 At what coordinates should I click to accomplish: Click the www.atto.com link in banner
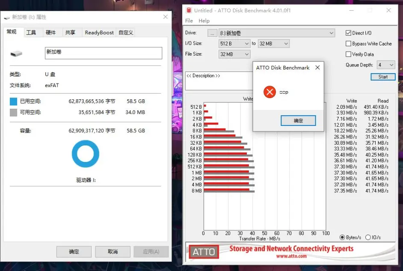click(x=291, y=256)
